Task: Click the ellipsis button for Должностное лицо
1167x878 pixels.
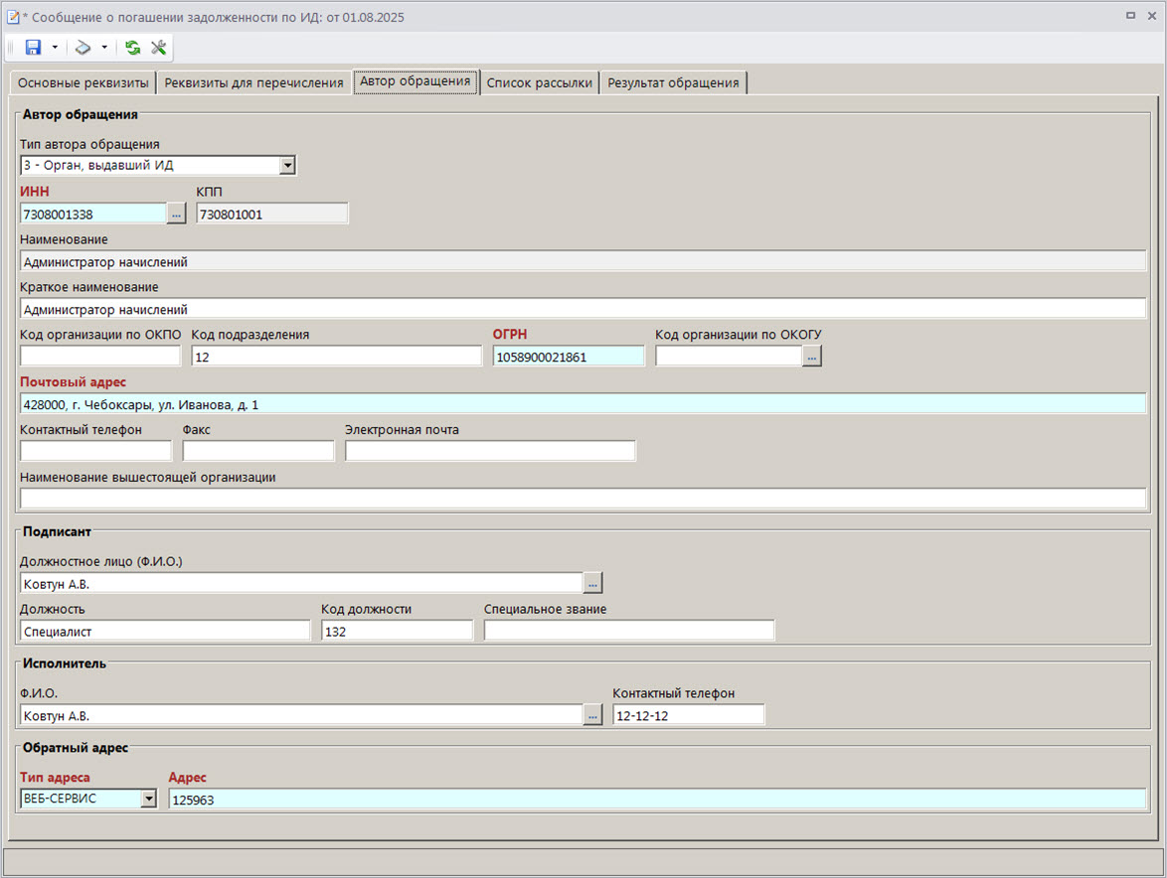Action: click(592, 583)
